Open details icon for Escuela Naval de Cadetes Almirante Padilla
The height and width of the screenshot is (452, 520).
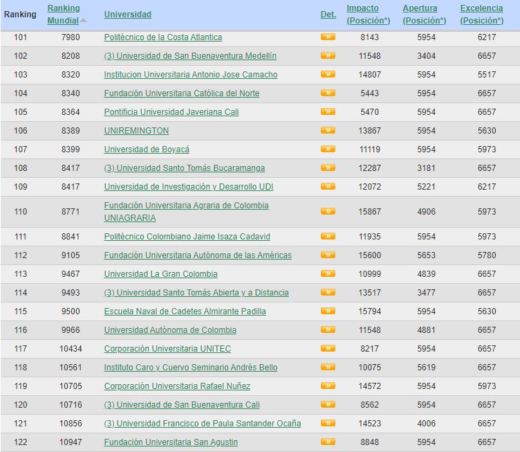pyautogui.click(x=328, y=311)
